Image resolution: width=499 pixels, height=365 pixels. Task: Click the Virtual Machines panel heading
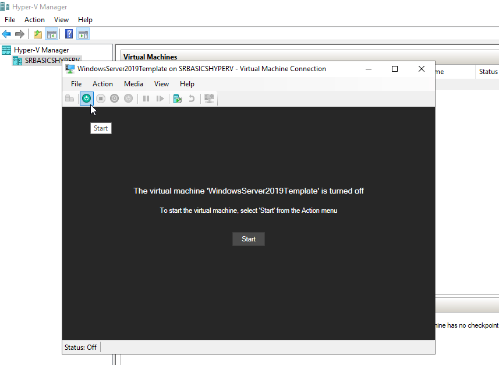click(150, 57)
